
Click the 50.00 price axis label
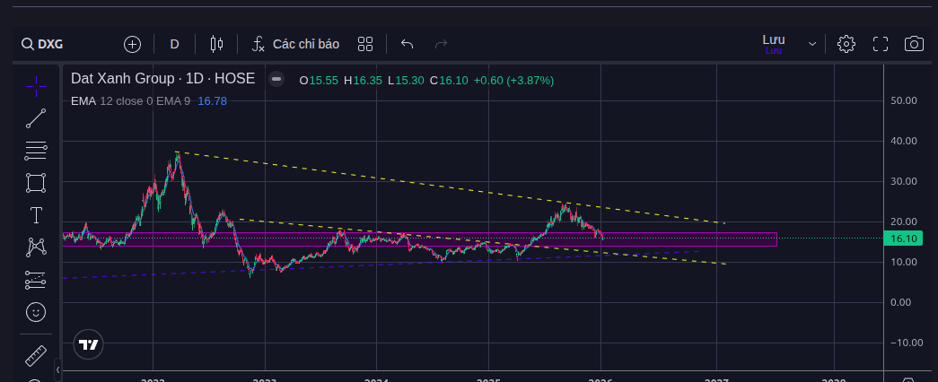[903, 100]
